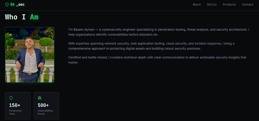Click the green shield icon above 150+
This screenshot has width=259, height=121.
click(x=11, y=98)
